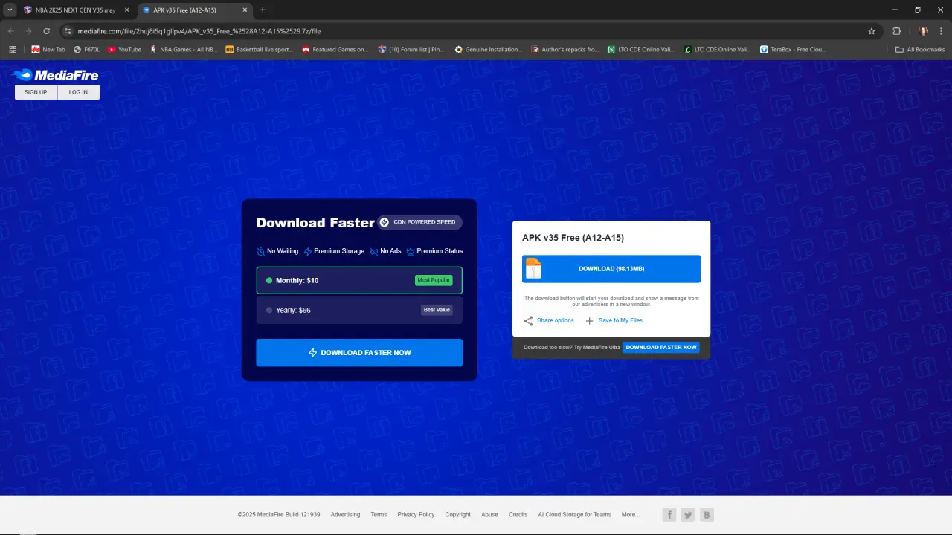Open the Chrome profile avatar
Screen dimensions: 952x535
coord(924,31)
